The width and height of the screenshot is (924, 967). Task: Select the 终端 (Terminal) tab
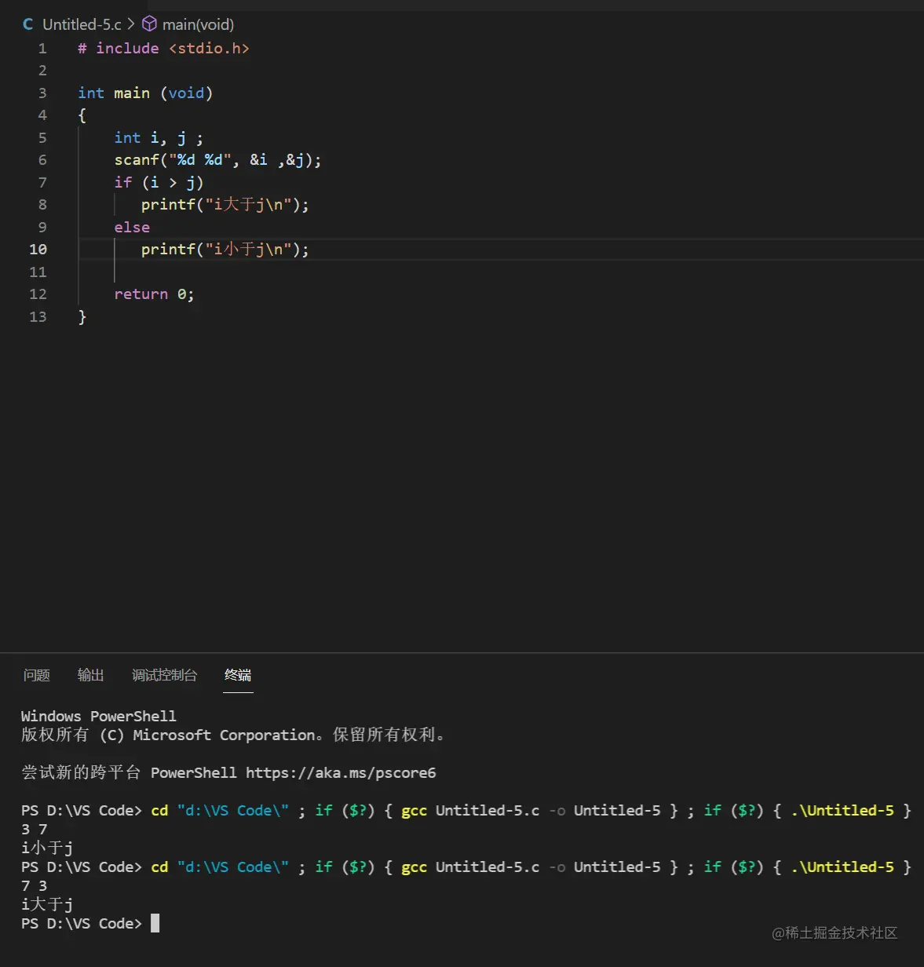click(238, 674)
